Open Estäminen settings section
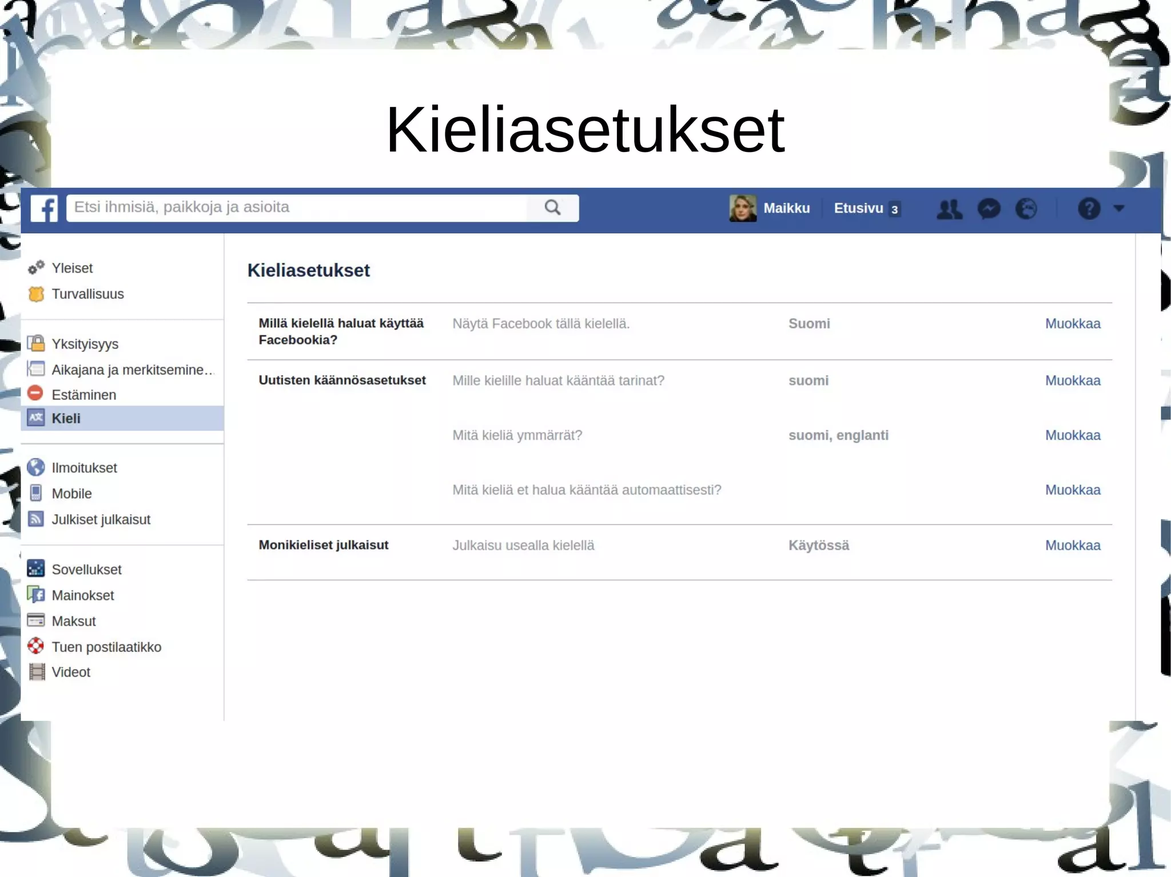The height and width of the screenshot is (877, 1171). 83,395
